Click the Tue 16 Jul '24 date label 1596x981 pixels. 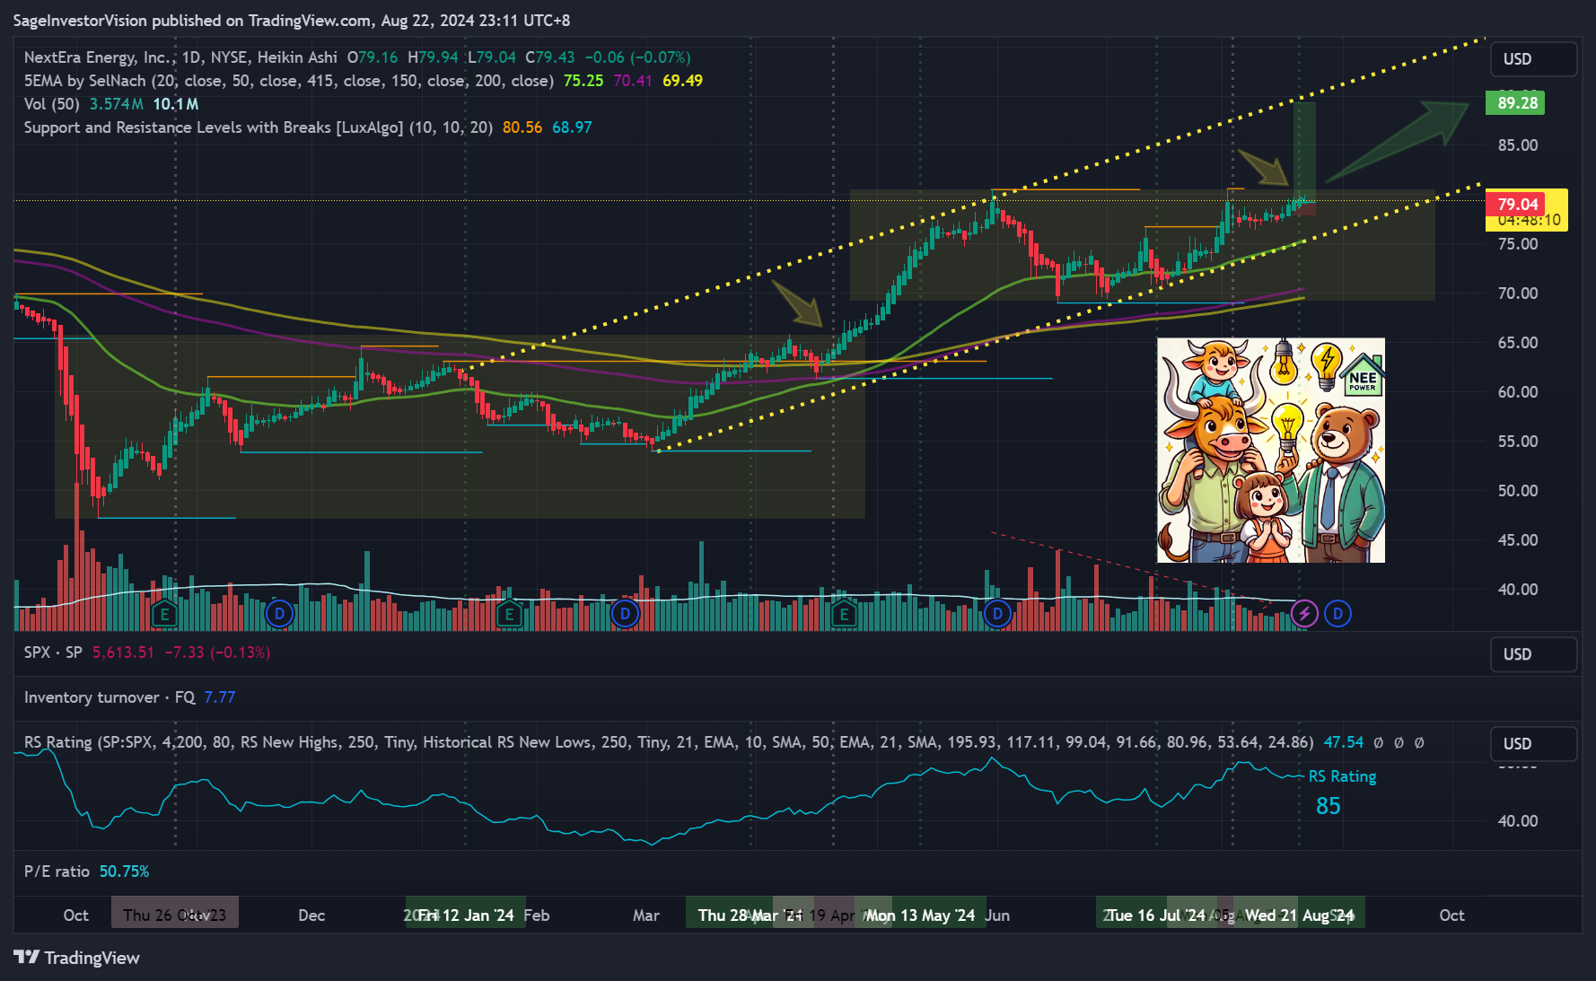pos(1156,915)
